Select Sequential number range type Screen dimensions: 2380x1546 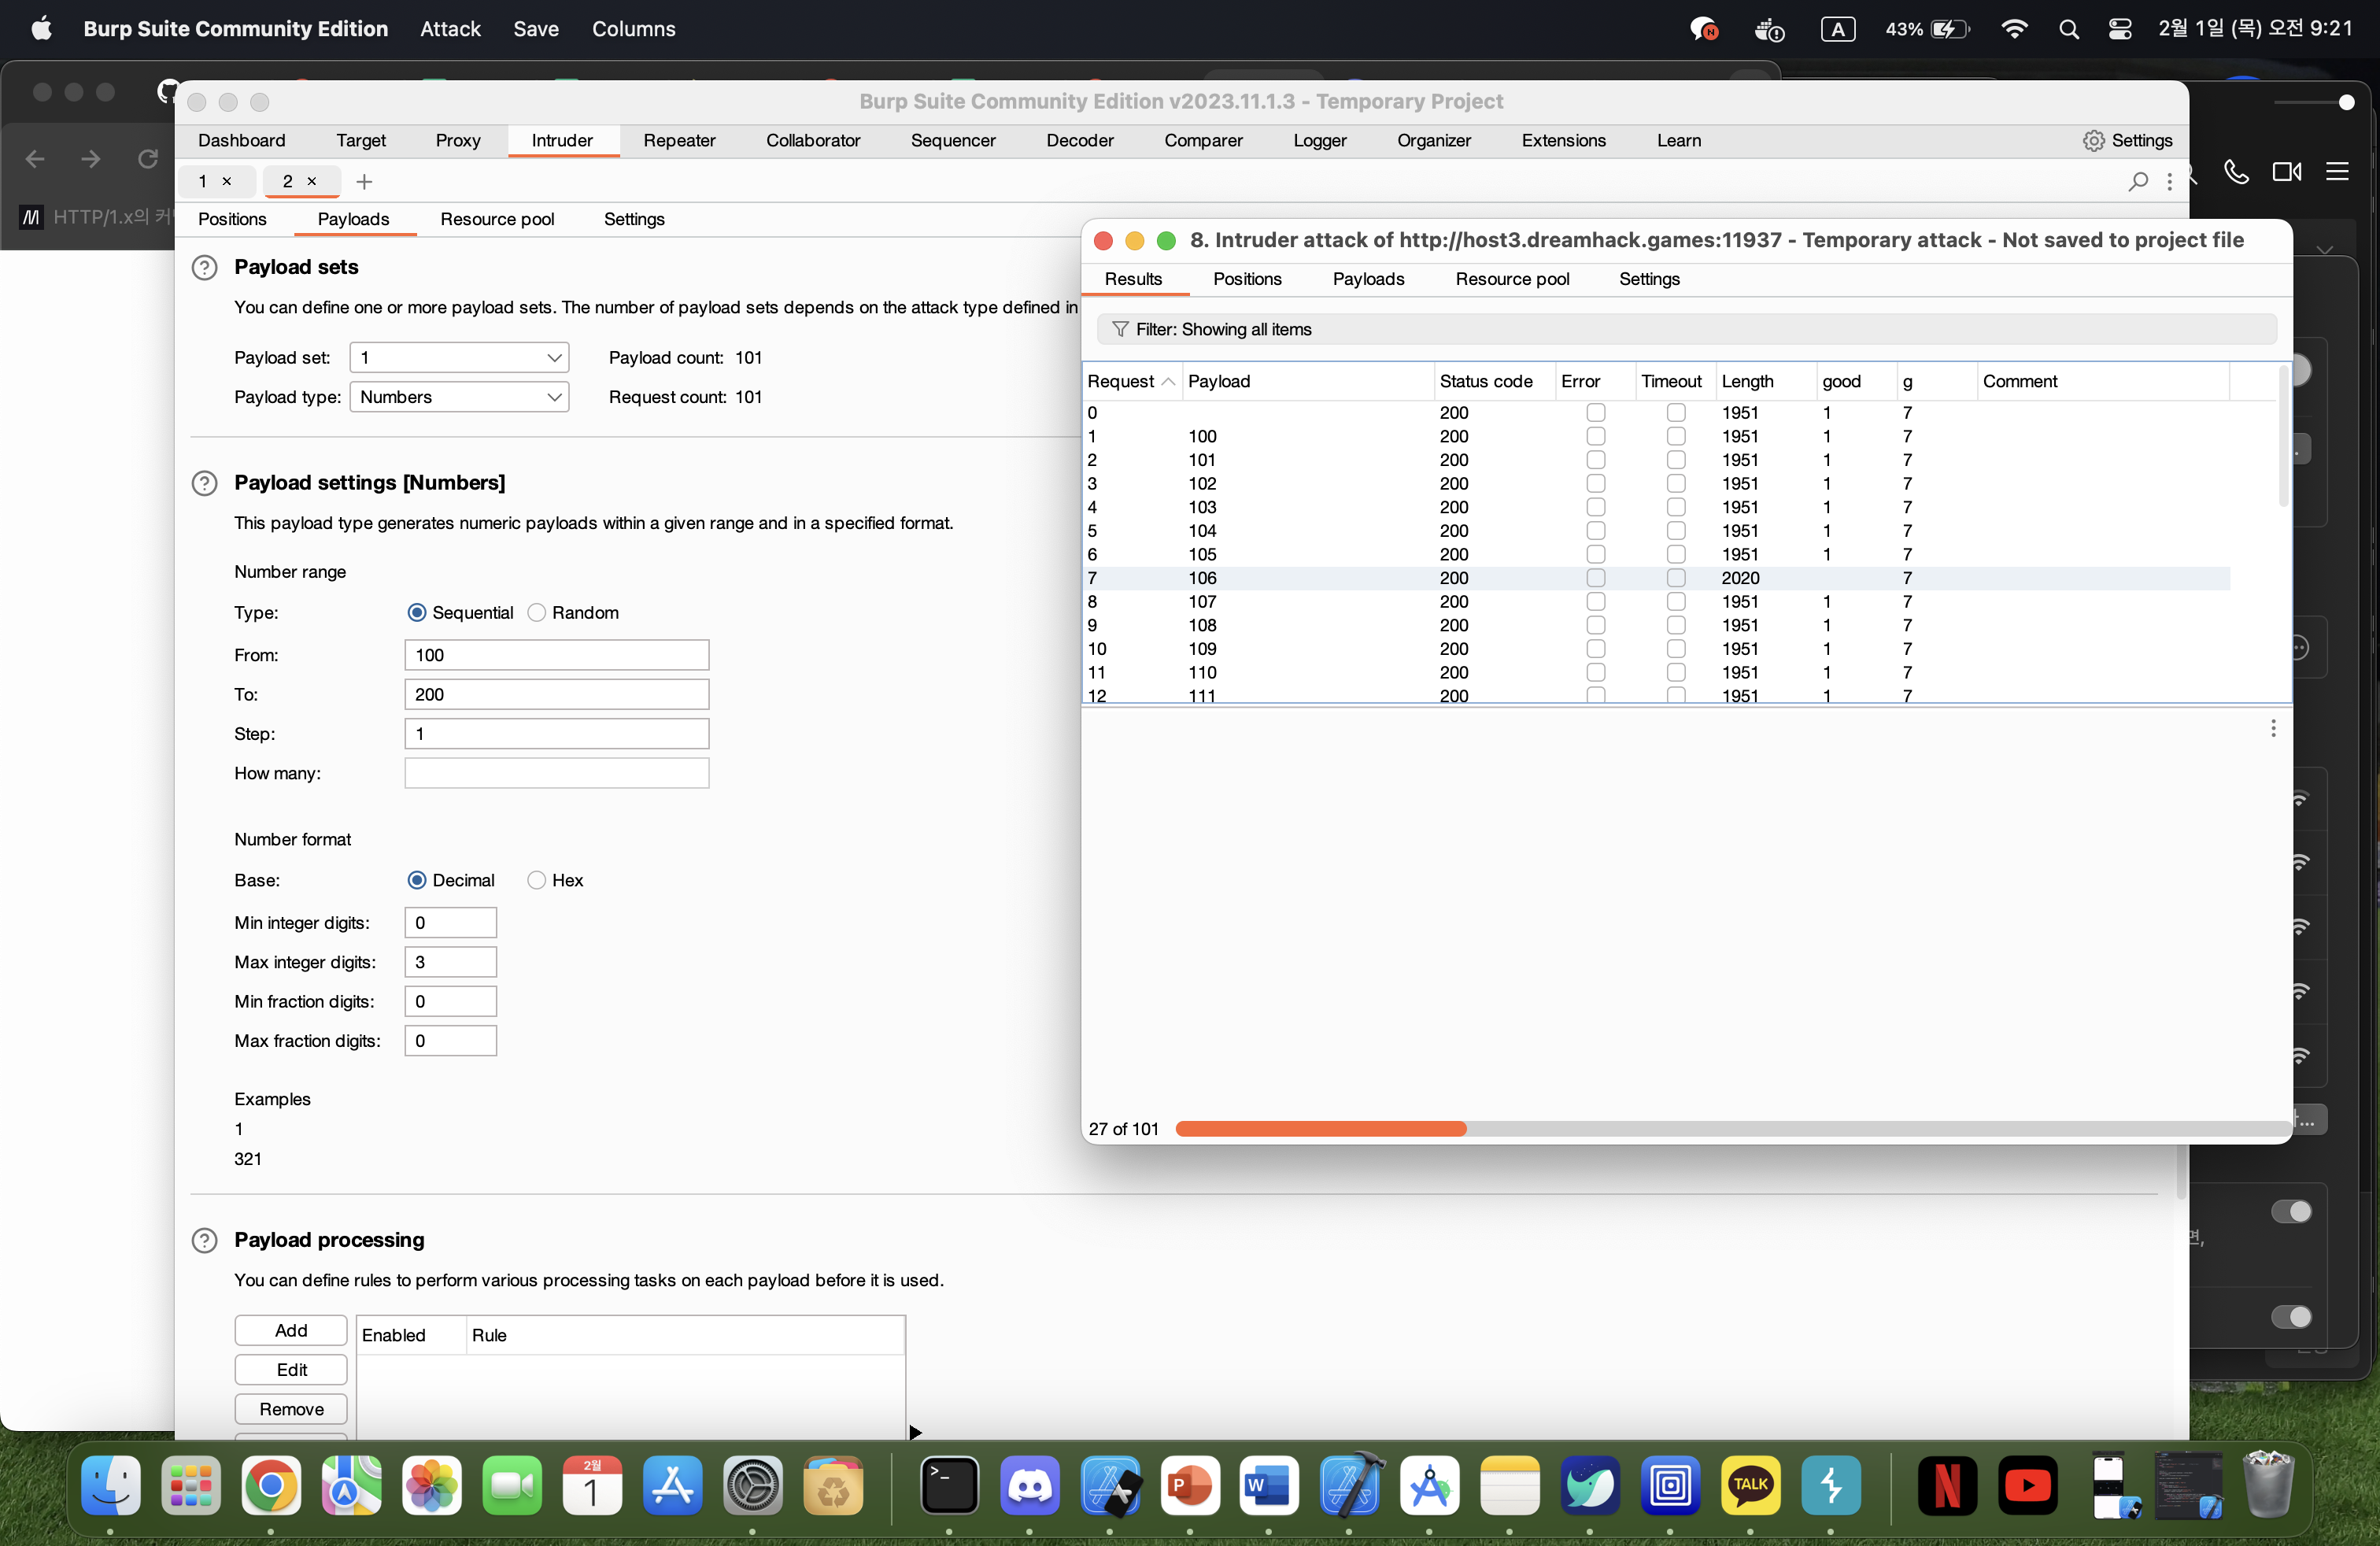point(417,613)
